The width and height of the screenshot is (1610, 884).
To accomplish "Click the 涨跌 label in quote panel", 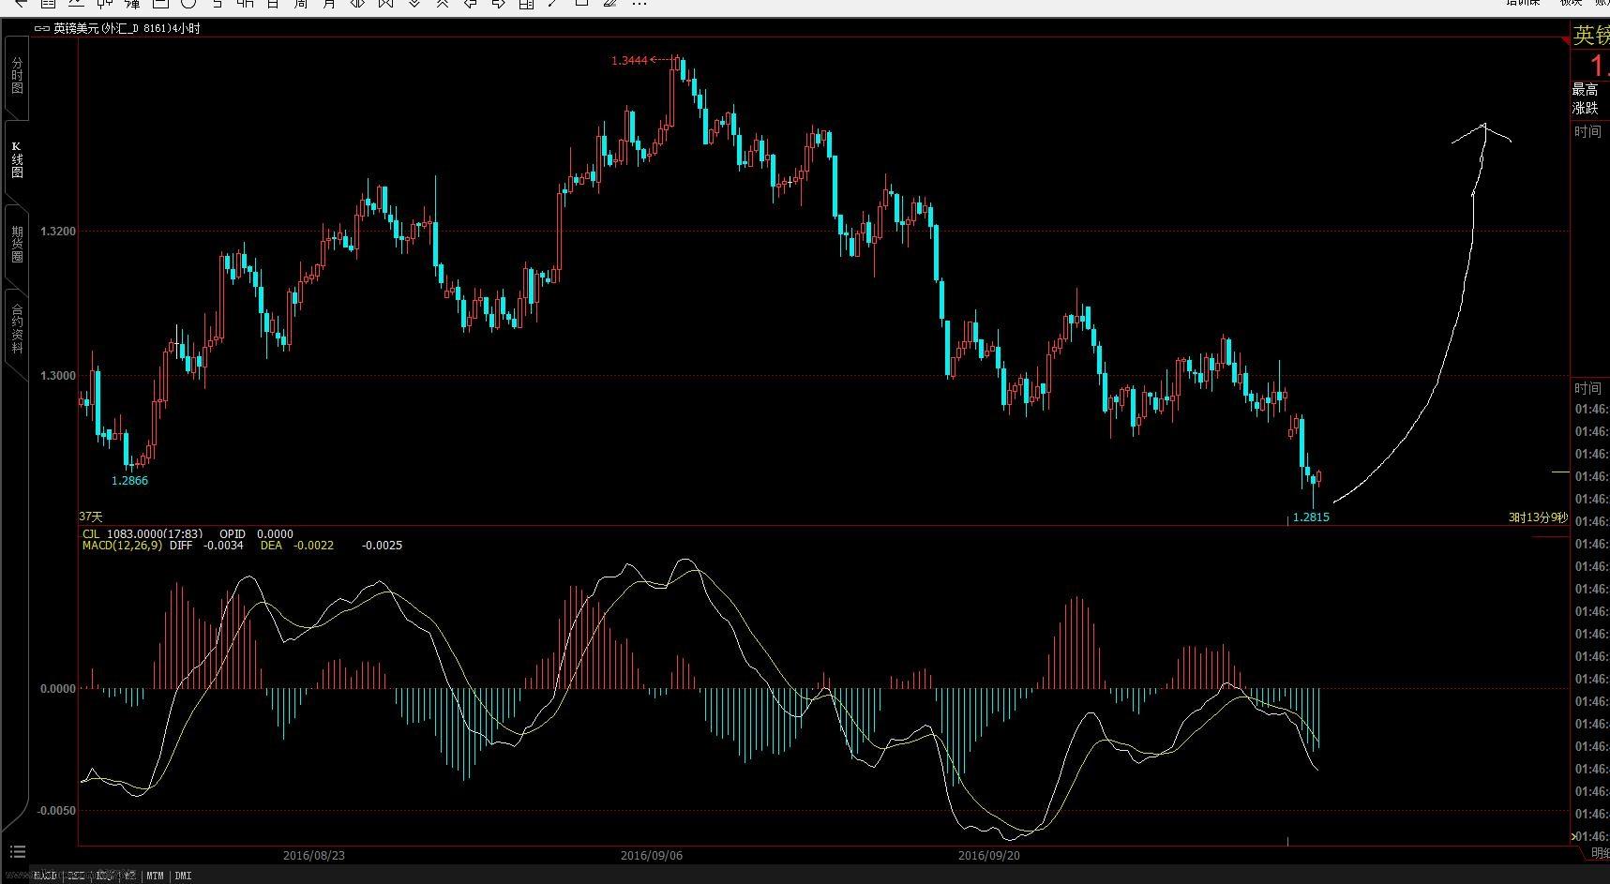I will [1586, 108].
